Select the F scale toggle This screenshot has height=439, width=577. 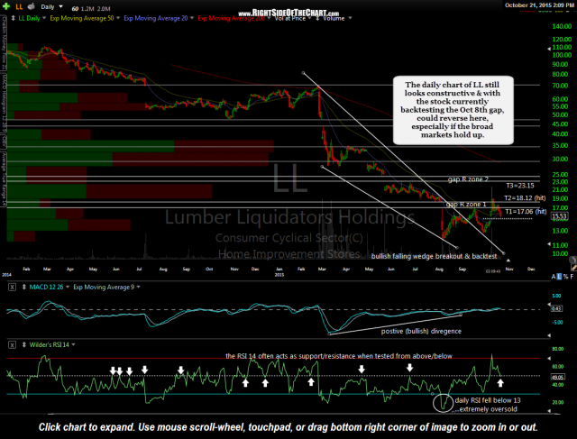[x=572, y=277]
